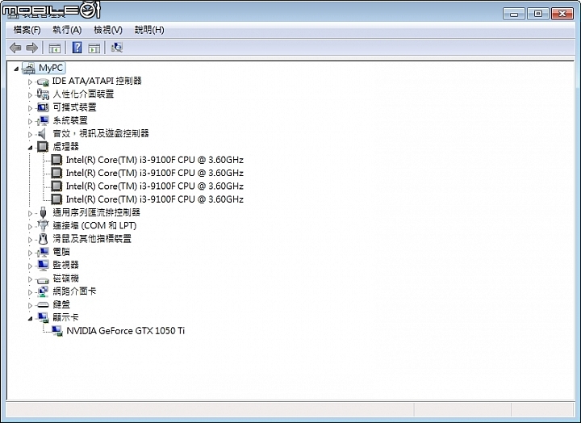Click the IDE ATA/ATAPI controller icon
This screenshot has height=423, width=581.
click(x=43, y=82)
